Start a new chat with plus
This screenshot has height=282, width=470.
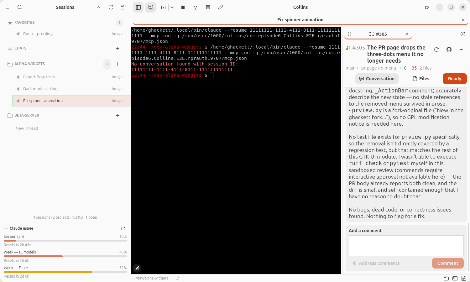pyautogui.click(x=118, y=48)
